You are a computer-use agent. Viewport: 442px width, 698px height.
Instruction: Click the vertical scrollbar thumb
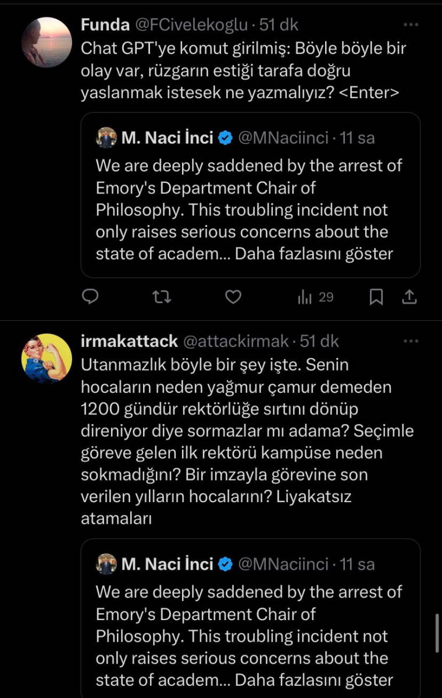(437, 632)
